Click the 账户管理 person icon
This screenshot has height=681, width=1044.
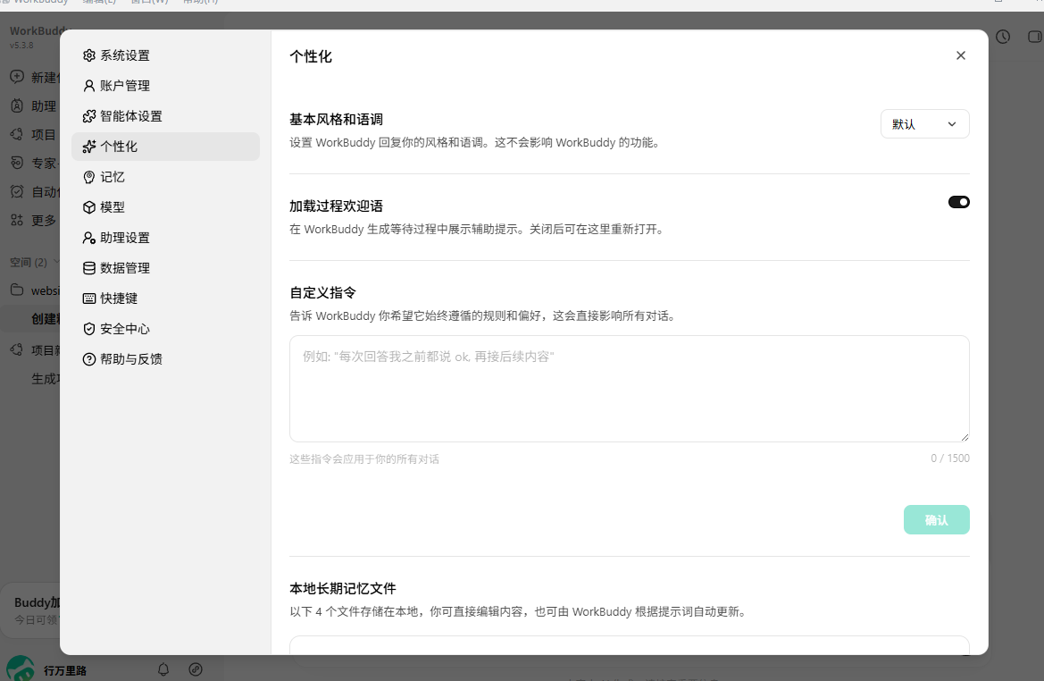click(88, 86)
